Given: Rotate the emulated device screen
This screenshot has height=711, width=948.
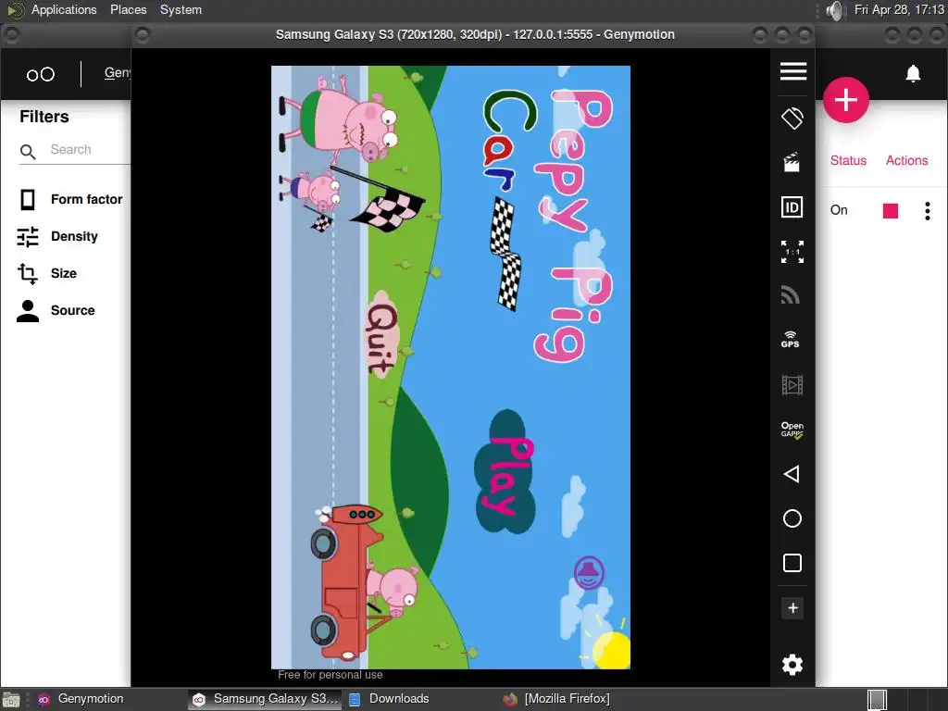Looking at the screenshot, I should click(792, 118).
